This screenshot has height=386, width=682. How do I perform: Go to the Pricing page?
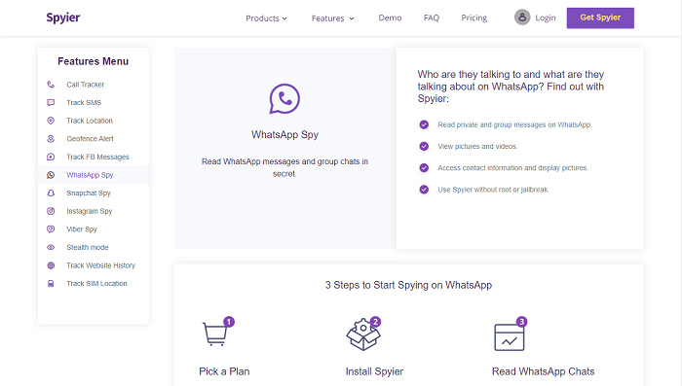(474, 18)
